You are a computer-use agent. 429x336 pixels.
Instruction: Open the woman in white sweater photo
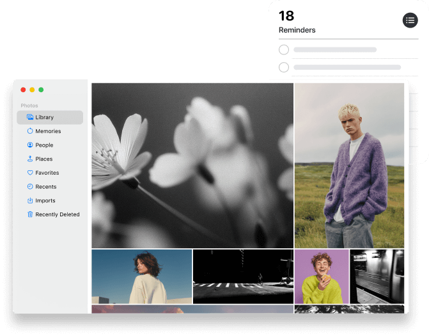141,276
